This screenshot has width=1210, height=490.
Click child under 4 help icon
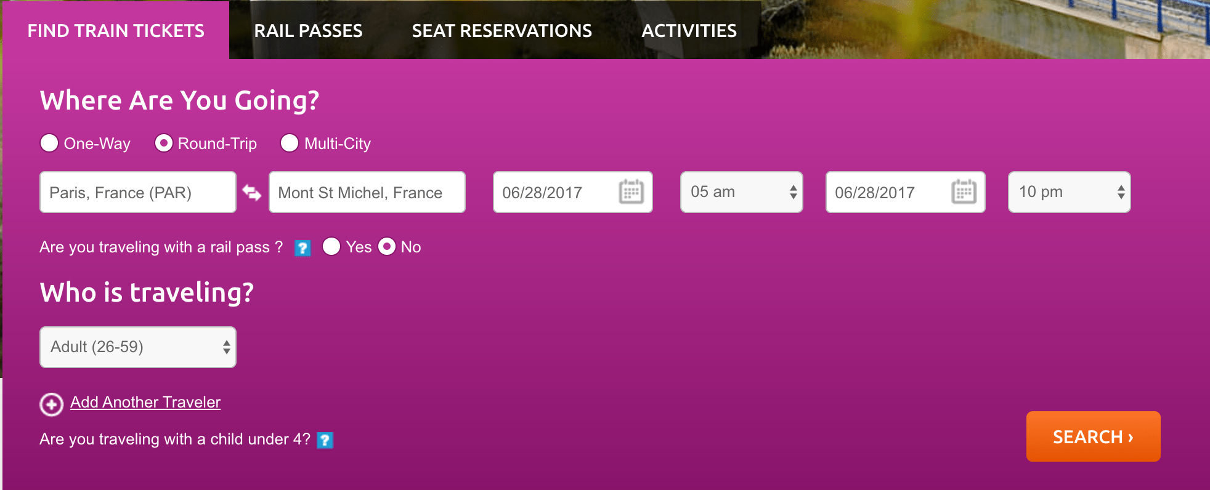tap(325, 440)
